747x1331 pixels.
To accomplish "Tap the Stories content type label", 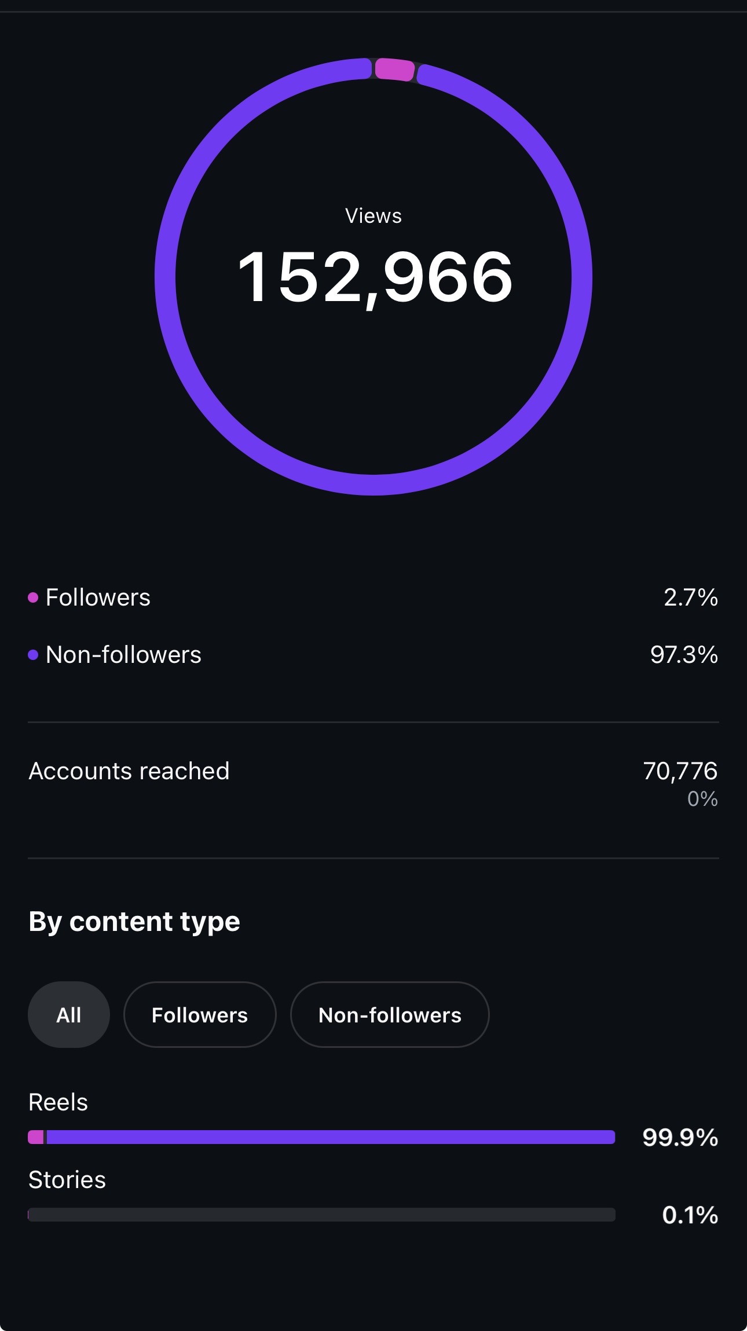I will [67, 1179].
